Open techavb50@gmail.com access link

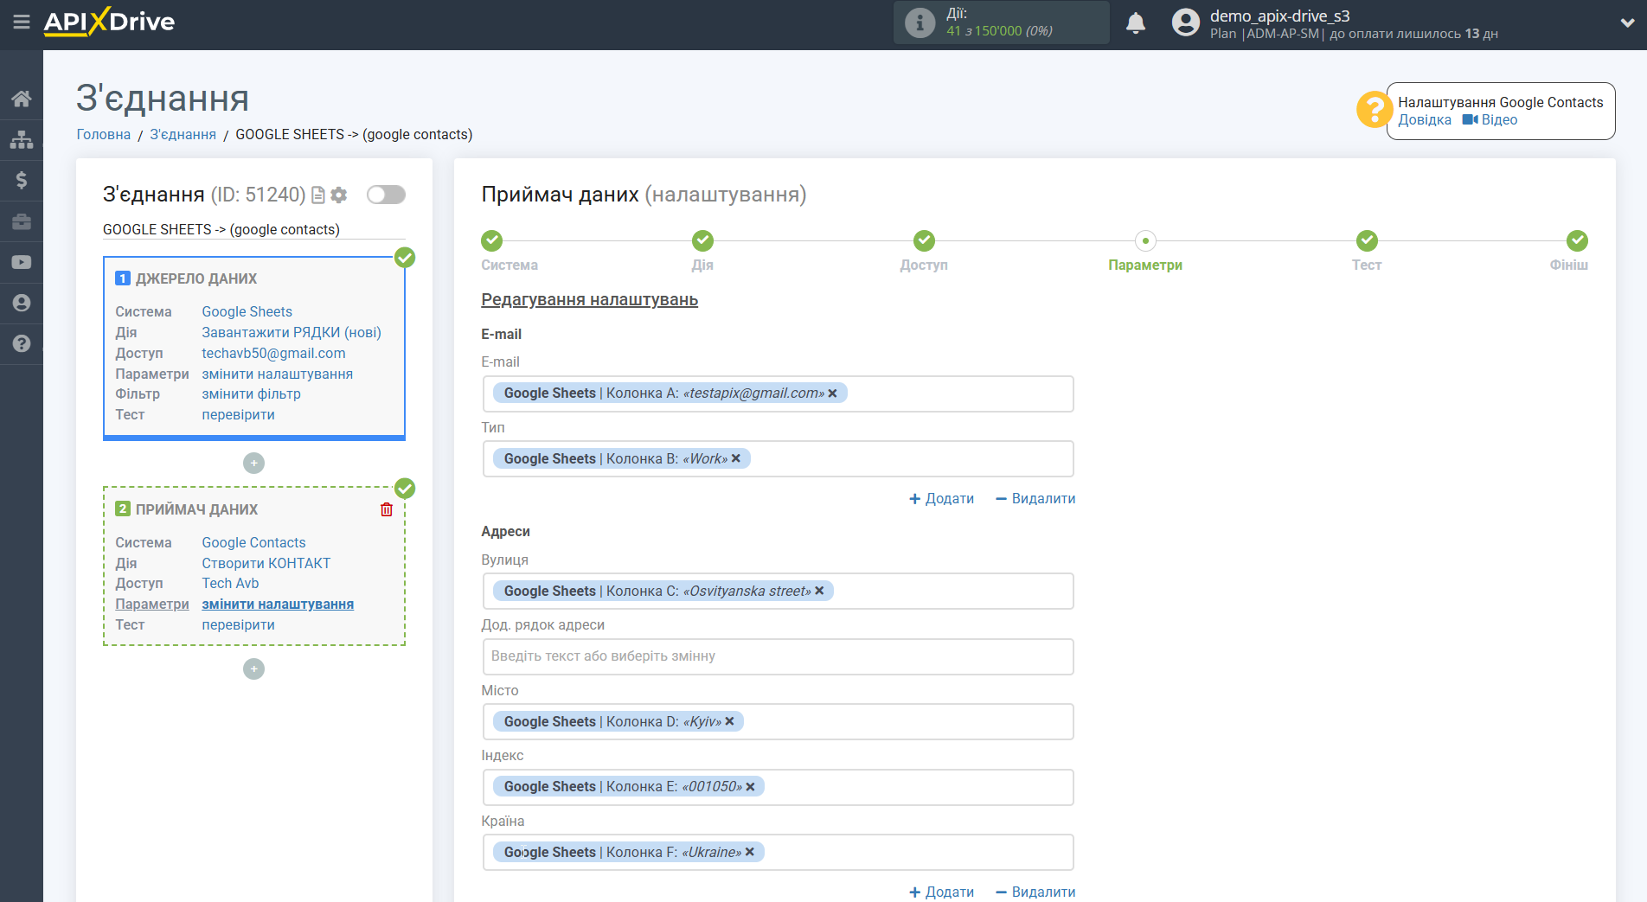pyautogui.click(x=273, y=354)
